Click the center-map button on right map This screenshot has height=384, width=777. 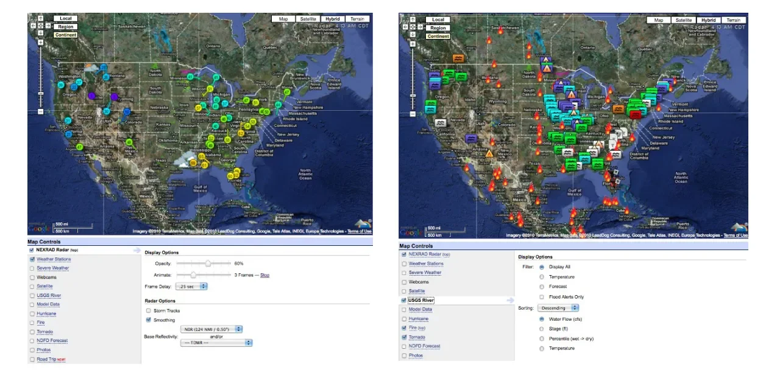pyautogui.click(x=413, y=27)
